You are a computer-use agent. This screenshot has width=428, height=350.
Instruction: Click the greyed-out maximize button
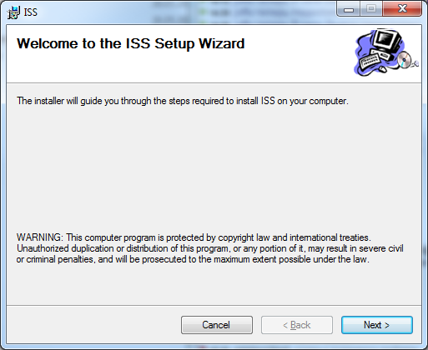coord(371,9)
